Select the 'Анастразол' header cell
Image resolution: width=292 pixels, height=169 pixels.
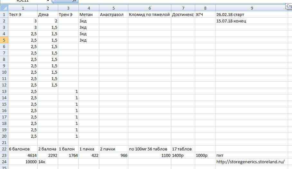click(x=114, y=14)
